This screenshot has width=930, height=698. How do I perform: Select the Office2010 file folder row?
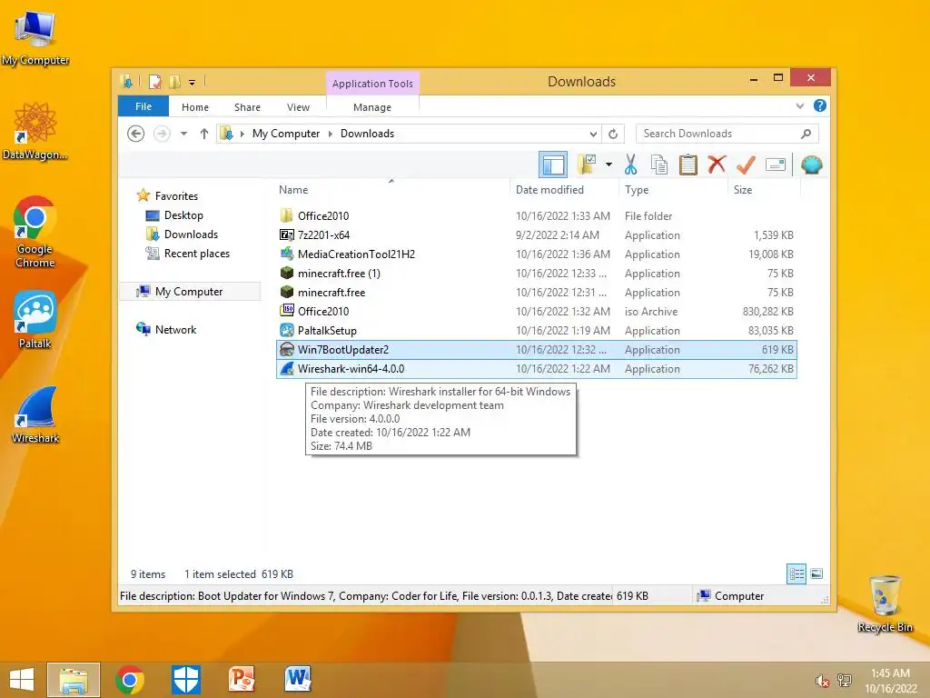coord(537,216)
